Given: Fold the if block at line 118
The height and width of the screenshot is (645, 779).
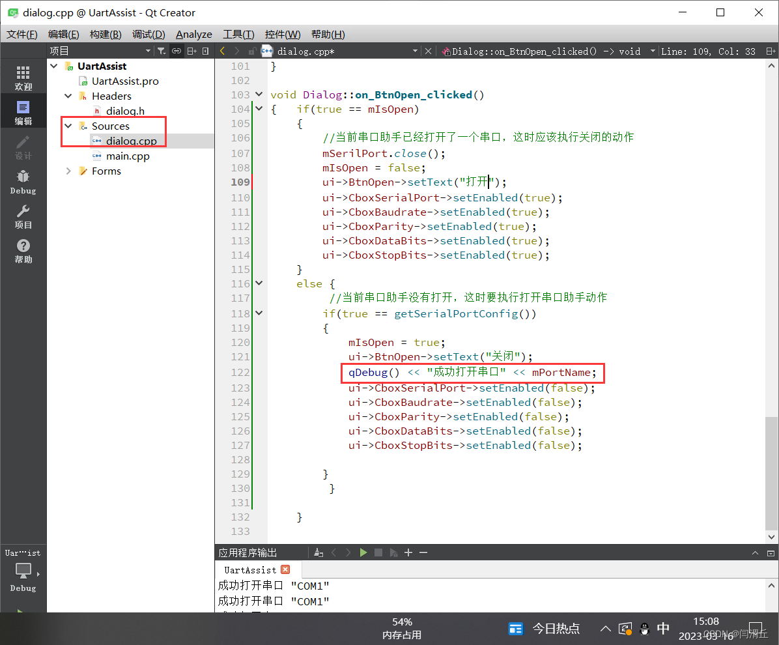Looking at the screenshot, I should [x=259, y=313].
